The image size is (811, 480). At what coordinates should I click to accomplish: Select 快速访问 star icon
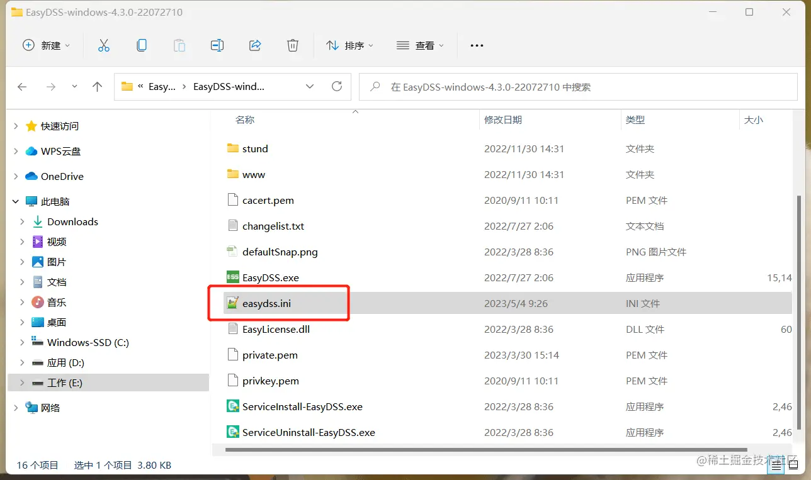tap(31, 126)
